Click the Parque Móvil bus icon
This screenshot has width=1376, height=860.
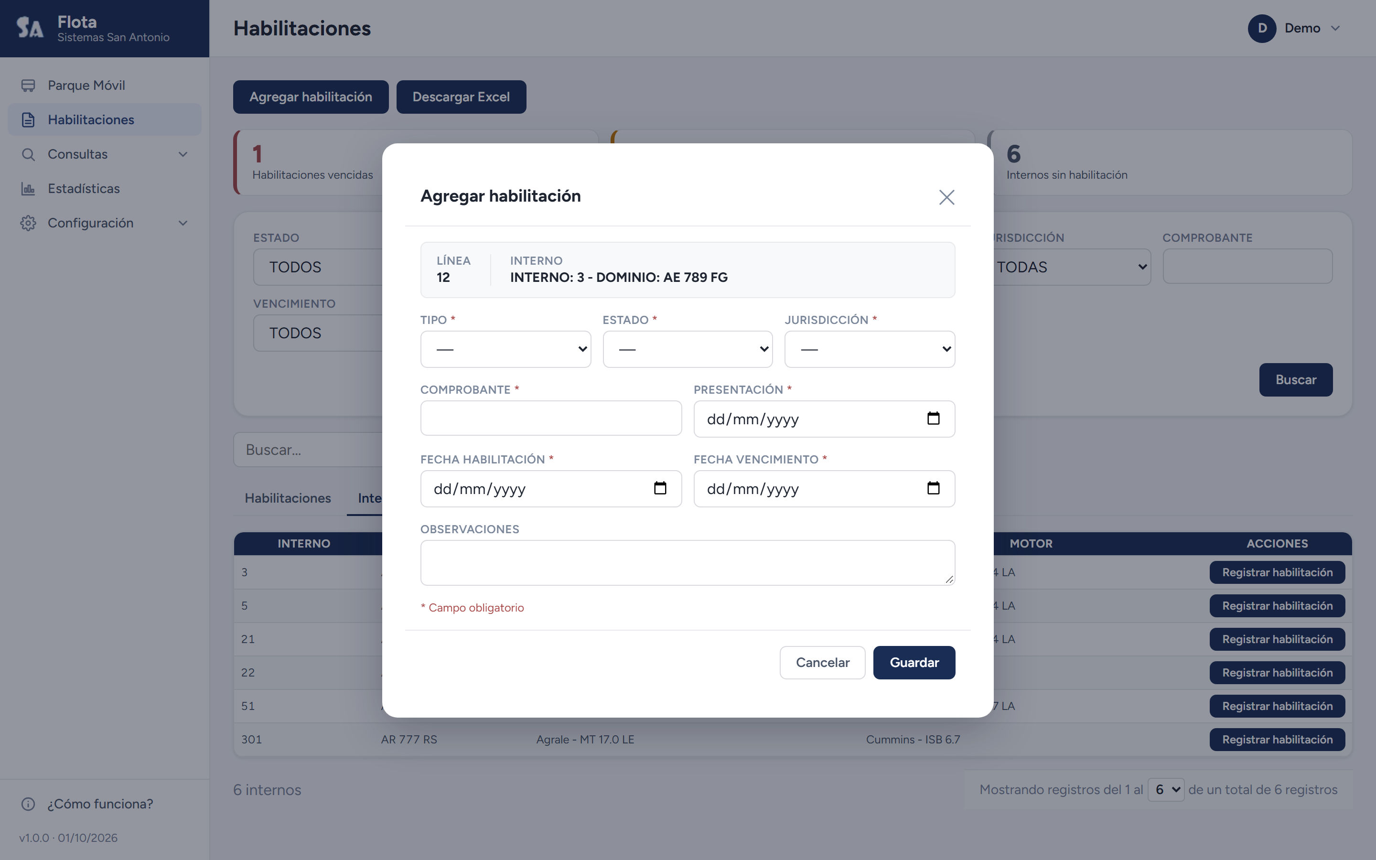coord(28,86)
